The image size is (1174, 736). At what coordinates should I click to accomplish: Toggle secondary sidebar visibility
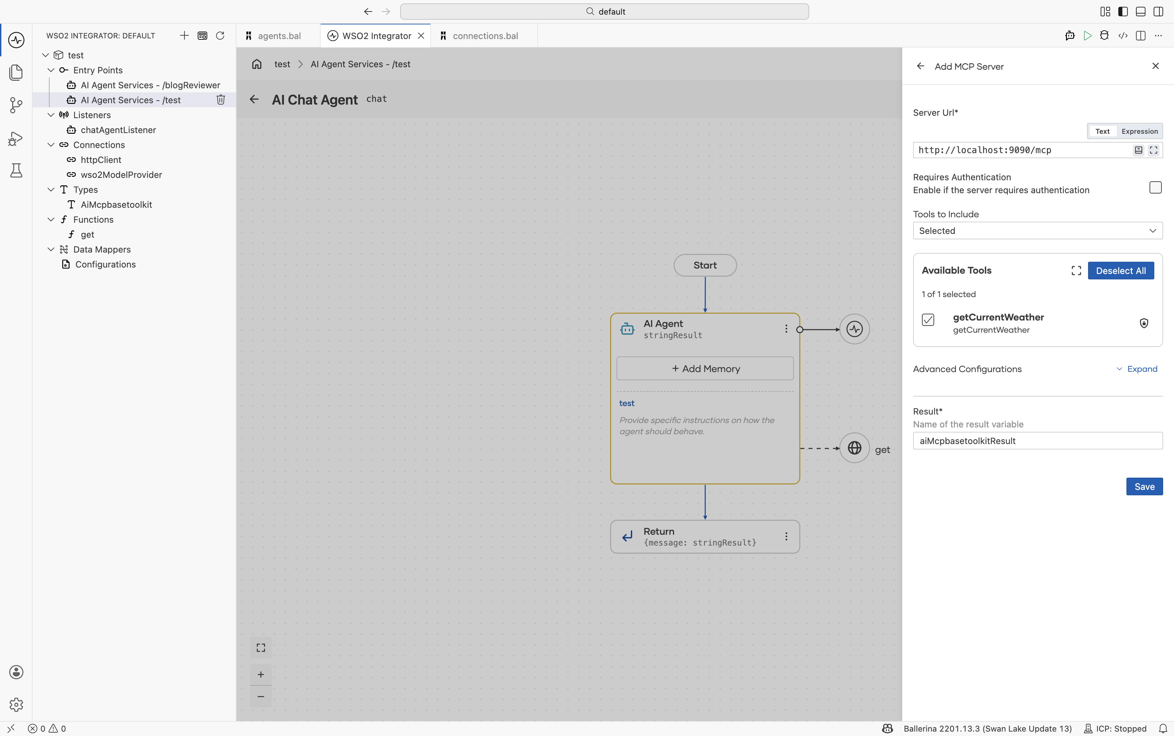(x=1158, y=12)
